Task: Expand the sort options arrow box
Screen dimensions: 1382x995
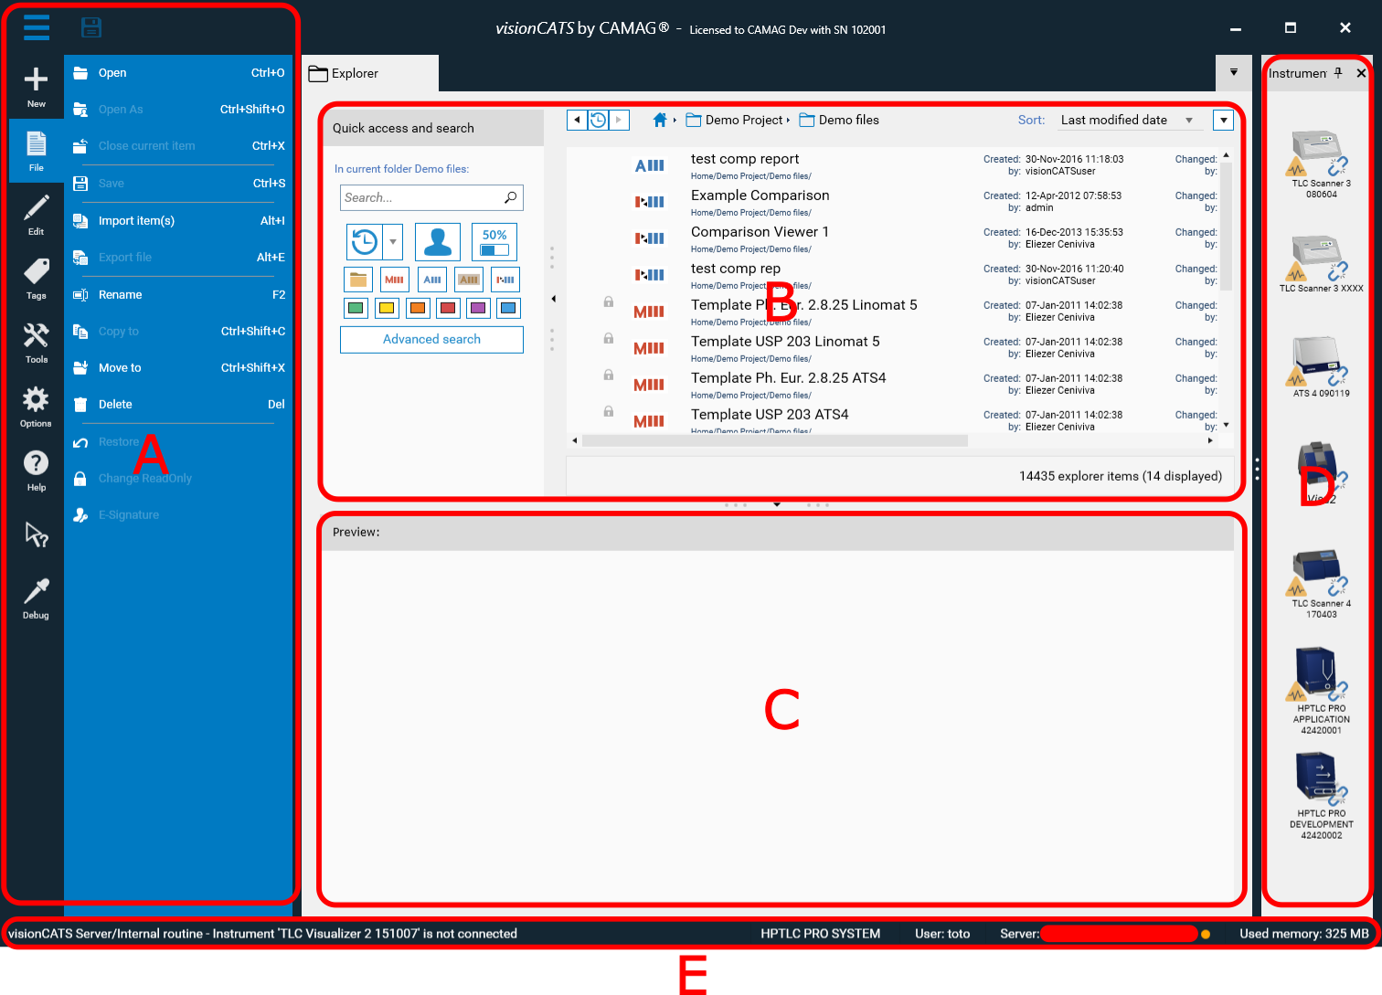Action: (1223, 120)
